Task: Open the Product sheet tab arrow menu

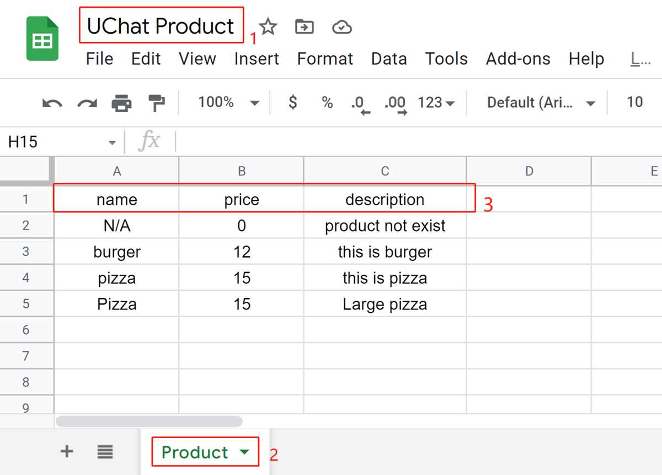Action: click(x=244, y=452)
